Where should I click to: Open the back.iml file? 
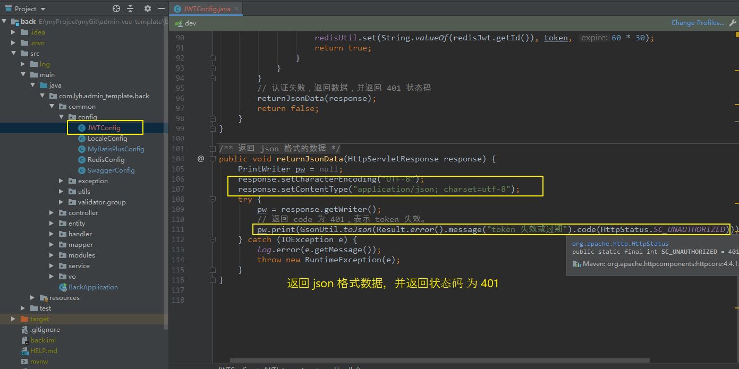click(x=43, y=340)
